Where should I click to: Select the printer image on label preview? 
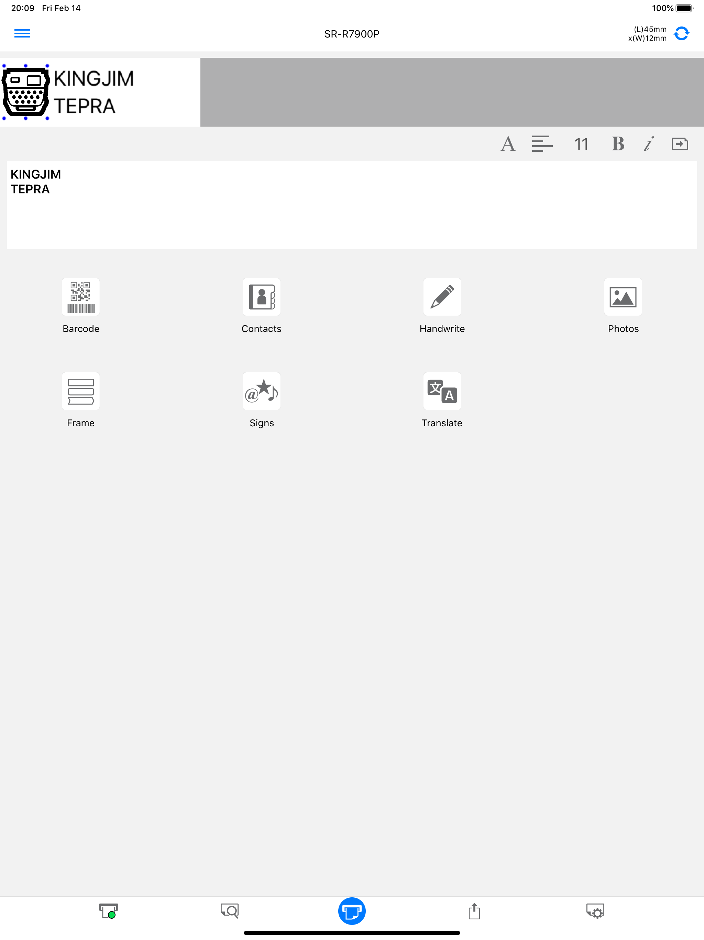tap(25, 92)
